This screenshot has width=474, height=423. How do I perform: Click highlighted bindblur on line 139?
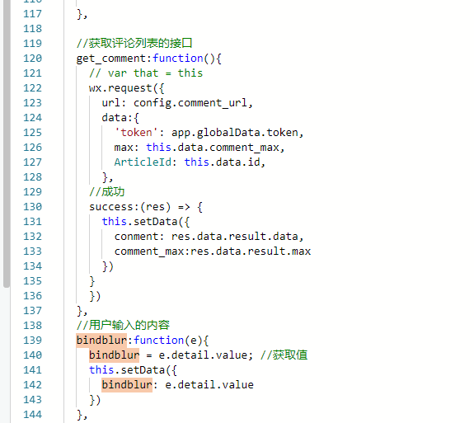pos(101,341)
